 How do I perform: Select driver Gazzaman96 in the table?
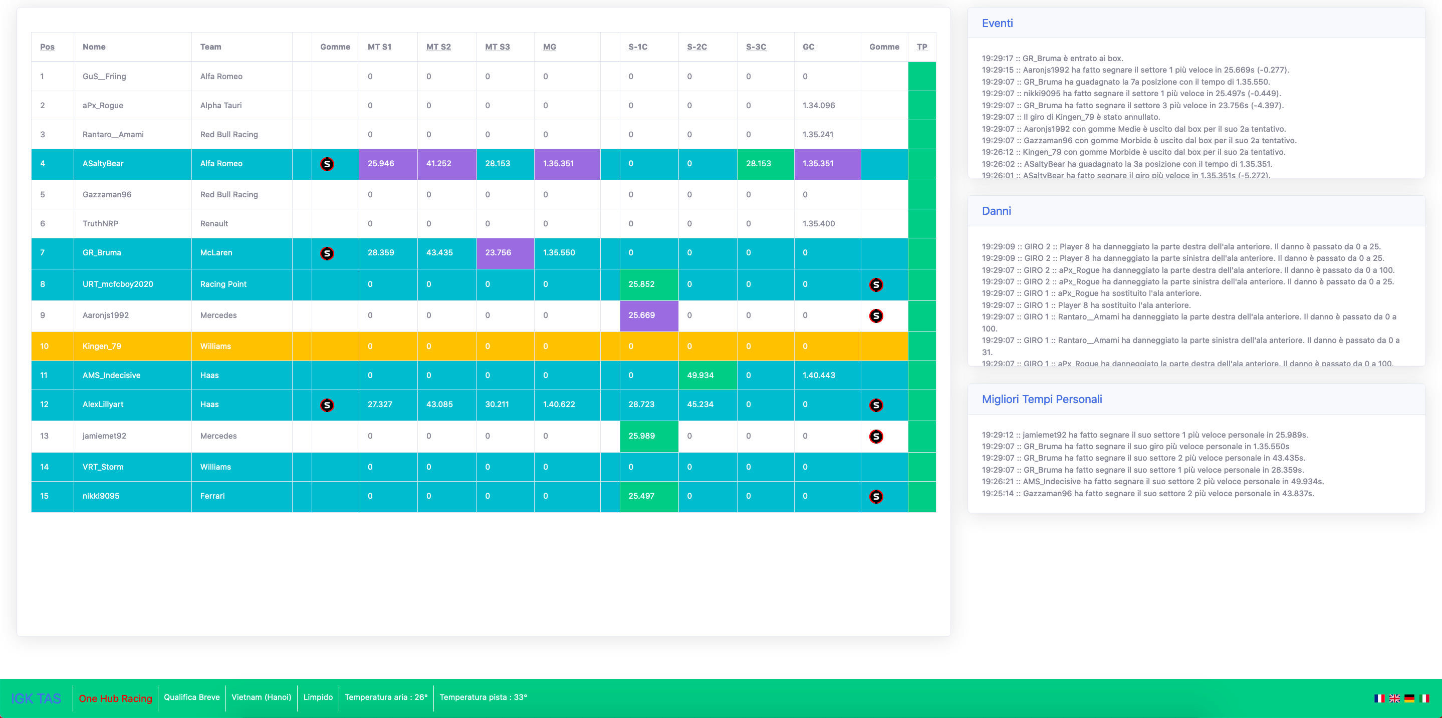point(107,195)
